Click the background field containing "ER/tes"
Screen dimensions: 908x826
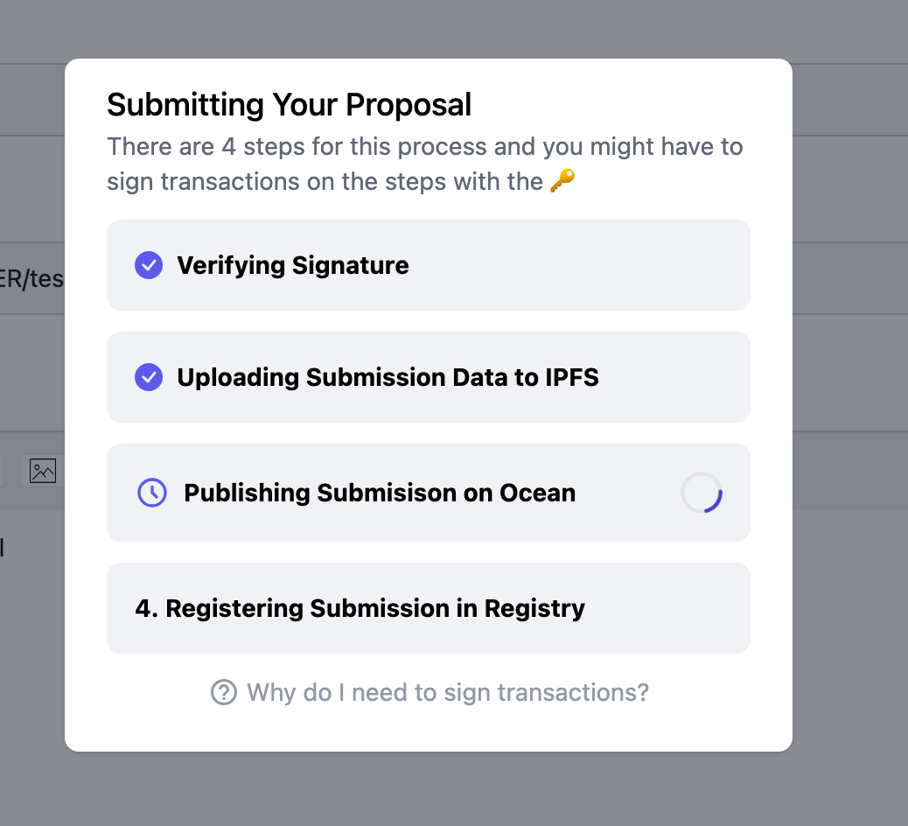coord(31,278)
